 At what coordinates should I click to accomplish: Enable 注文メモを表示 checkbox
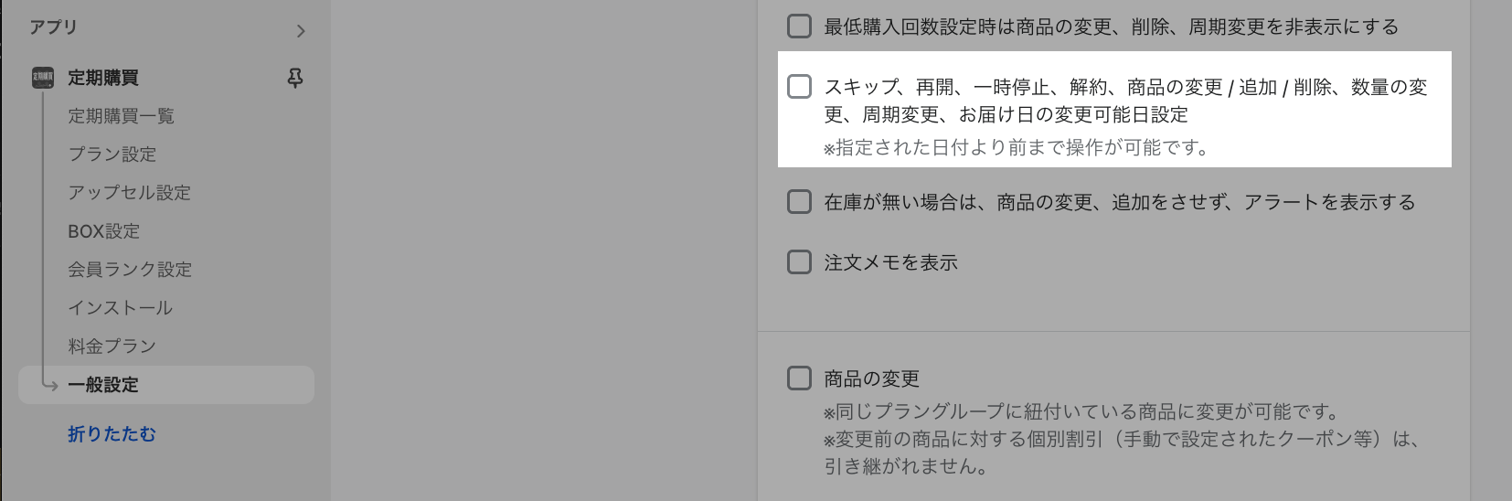[x=799, y=262]
